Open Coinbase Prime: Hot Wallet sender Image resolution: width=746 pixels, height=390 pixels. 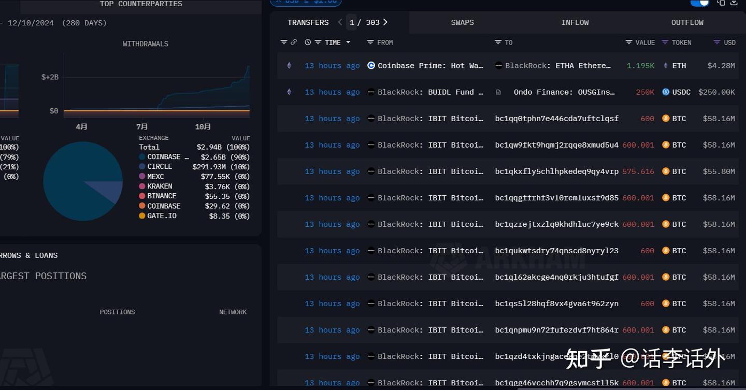point(431,66)
